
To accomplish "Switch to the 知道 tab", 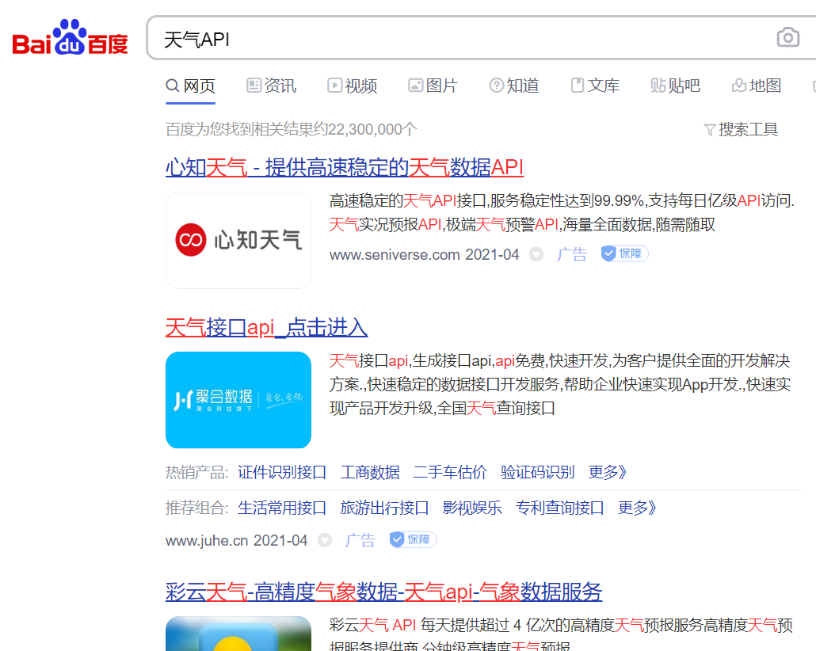I will coord(514,86).
